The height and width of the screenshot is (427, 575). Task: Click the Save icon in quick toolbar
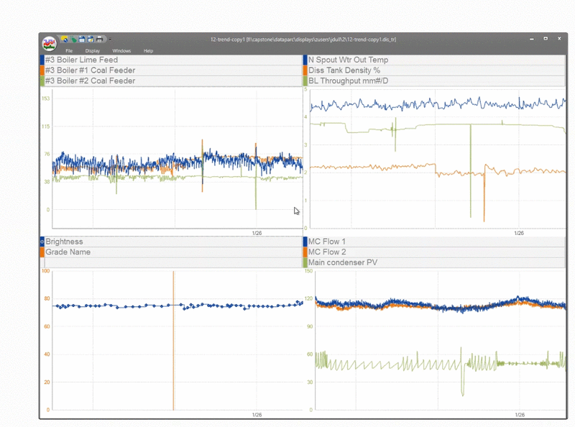81,39
